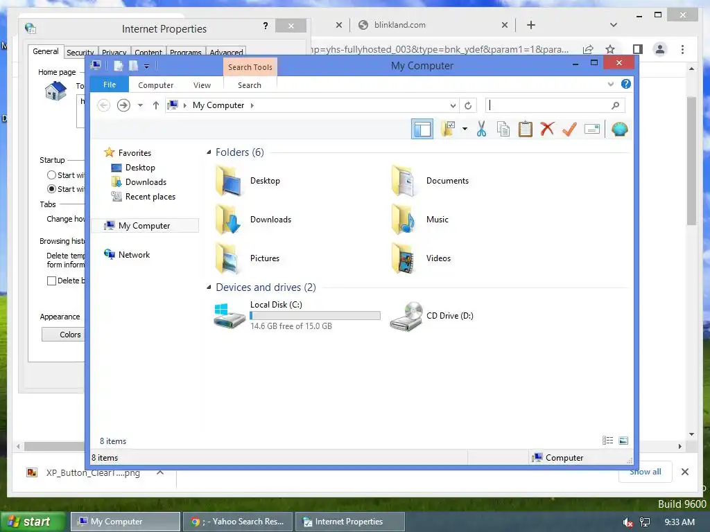Open the File ribbon tab
Viewport: 710px width, 532px height.
[110, 85]
